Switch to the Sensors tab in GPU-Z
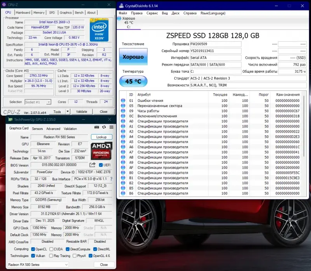The height and width of the screenshot is (271, 311). (38, 129)
